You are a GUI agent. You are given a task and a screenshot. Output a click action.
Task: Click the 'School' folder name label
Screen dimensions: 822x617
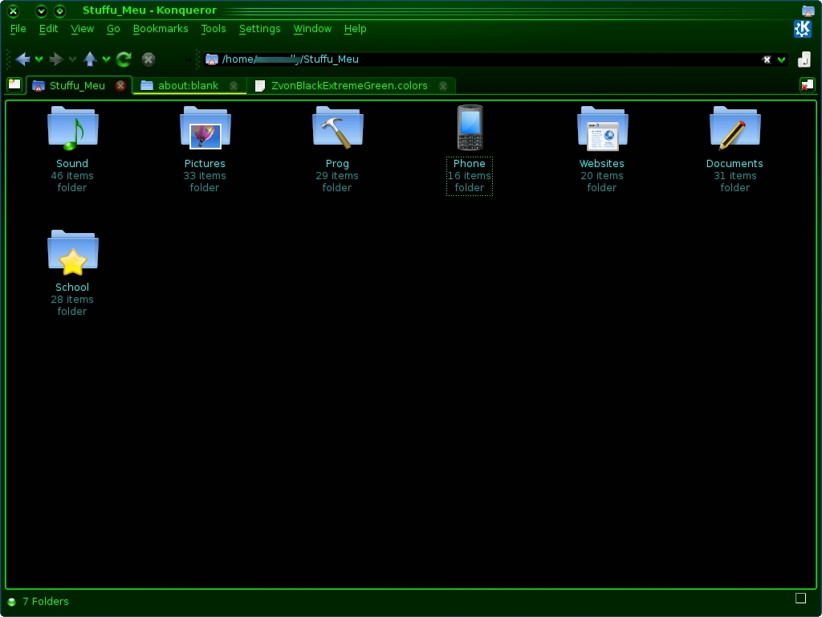click(71, 287)
